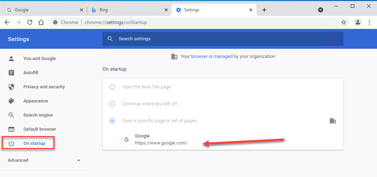Switch to the Google tab

point(45,10)
